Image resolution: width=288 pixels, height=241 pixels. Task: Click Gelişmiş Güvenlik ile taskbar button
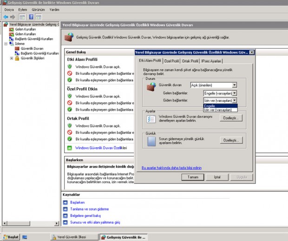click(124, 237)
